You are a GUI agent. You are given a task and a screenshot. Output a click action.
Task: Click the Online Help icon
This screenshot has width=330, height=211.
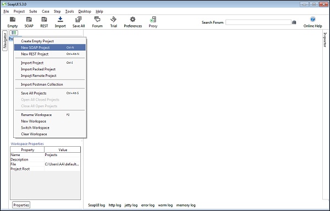[x=312, y=19]
